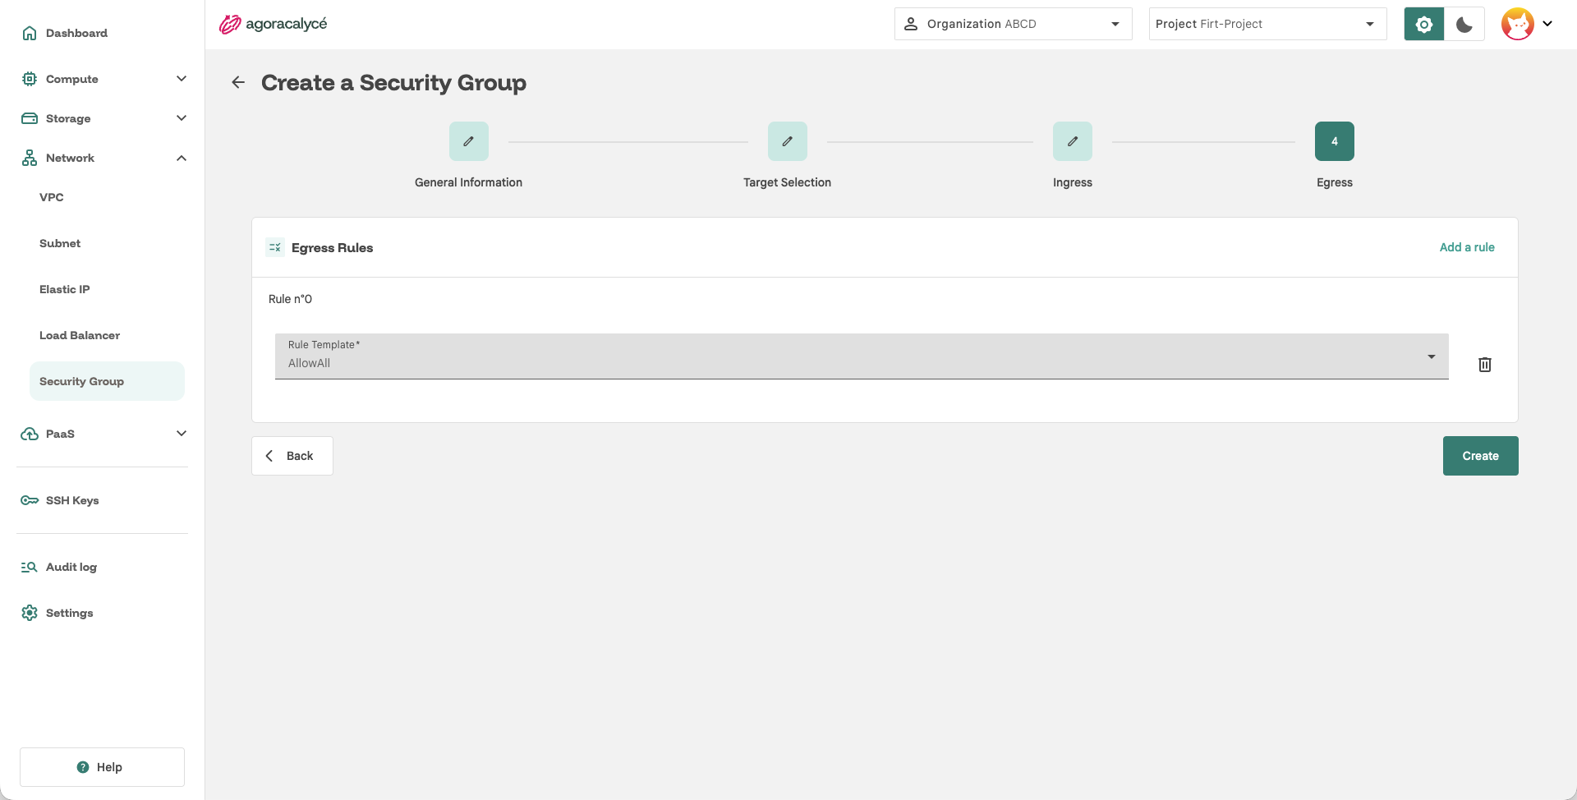Open the Subnet menu item
This screenshot has width=1577, height=800.
coord(60,243)
